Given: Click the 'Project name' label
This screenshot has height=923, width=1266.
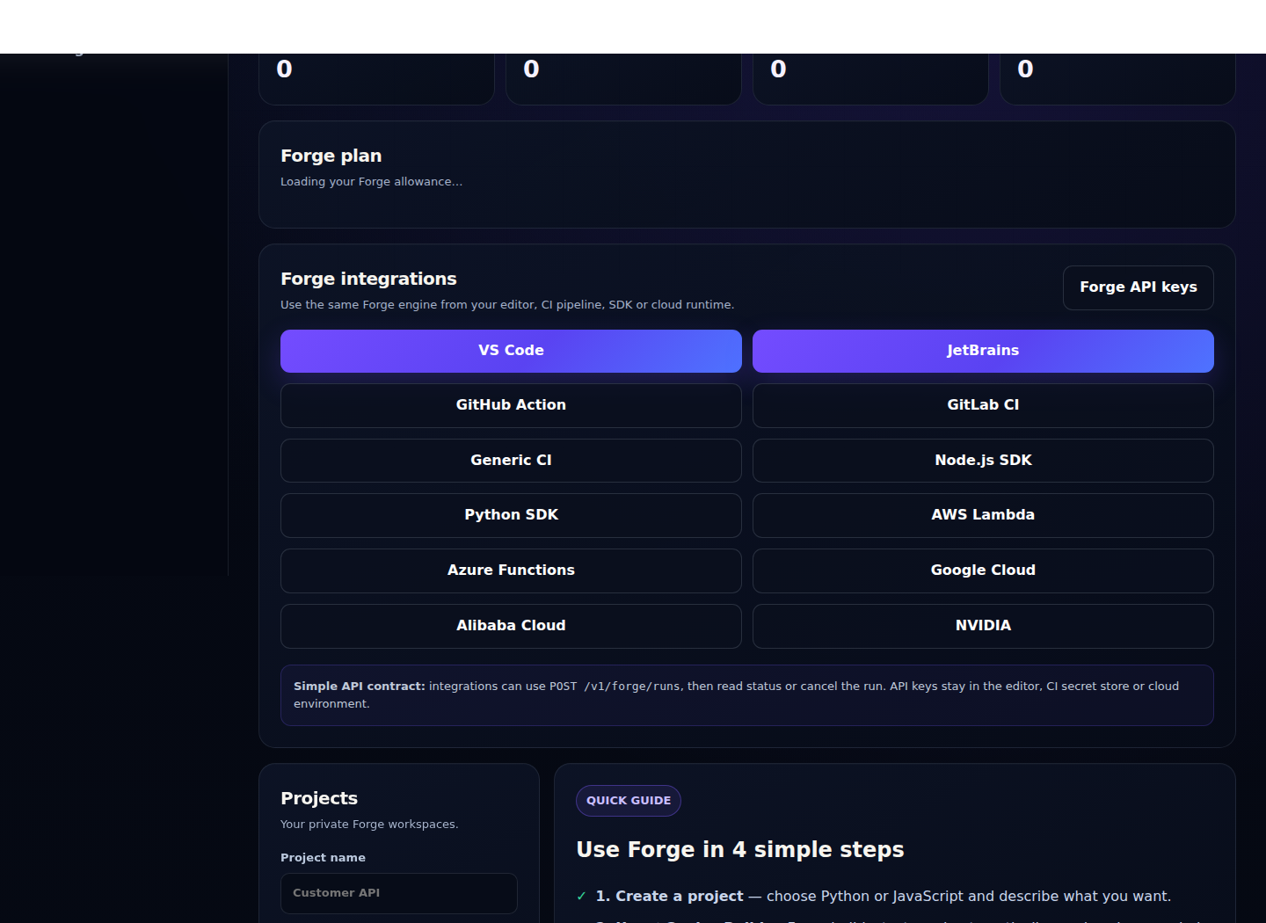Looking at the screenshot, I should tap(323, 858).
